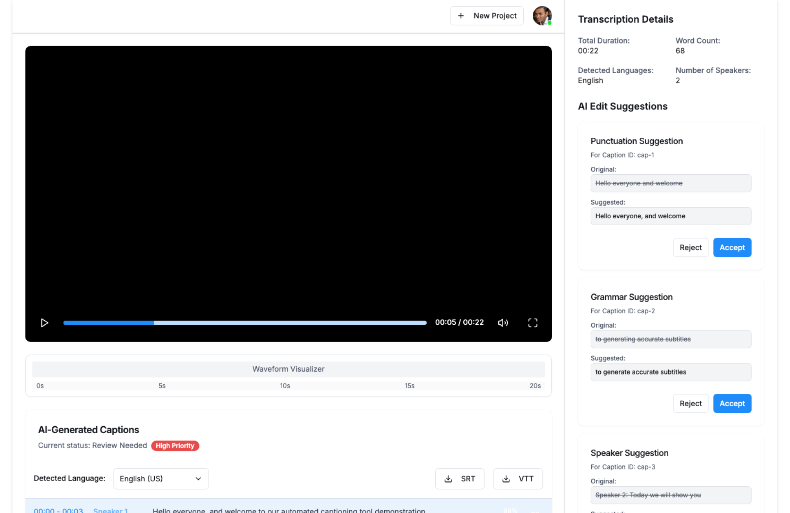Accept the Grammar Suggestion
This screenshot has height=513, width=790.
click(x=732, y=403)
